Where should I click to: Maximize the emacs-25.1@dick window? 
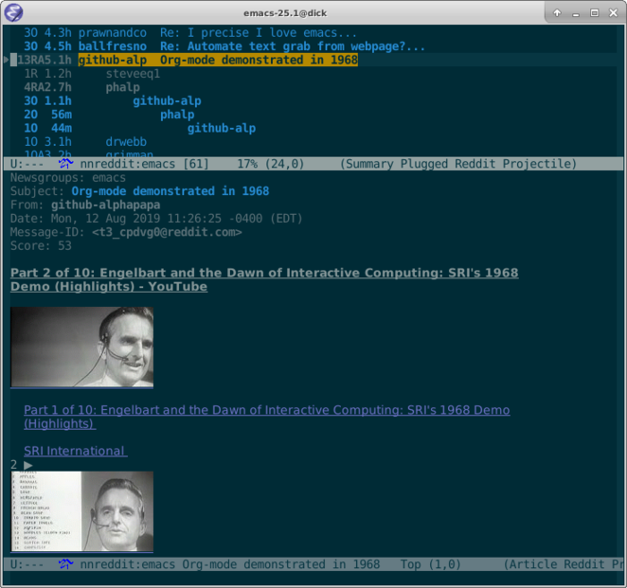point(595,13)
